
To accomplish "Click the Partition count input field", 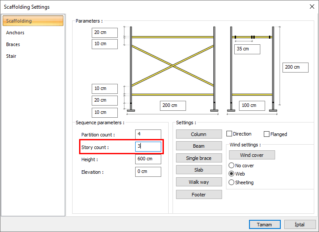I will (148, 135).
